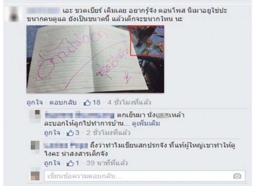Viewport: 254px width, 186px height.
Task: Click thumbs-up icon showing 3 likes
Action: [70, 133]
